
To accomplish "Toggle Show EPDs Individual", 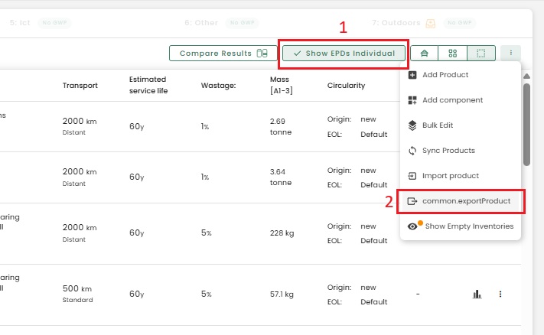I will click(x=344, y=54).
